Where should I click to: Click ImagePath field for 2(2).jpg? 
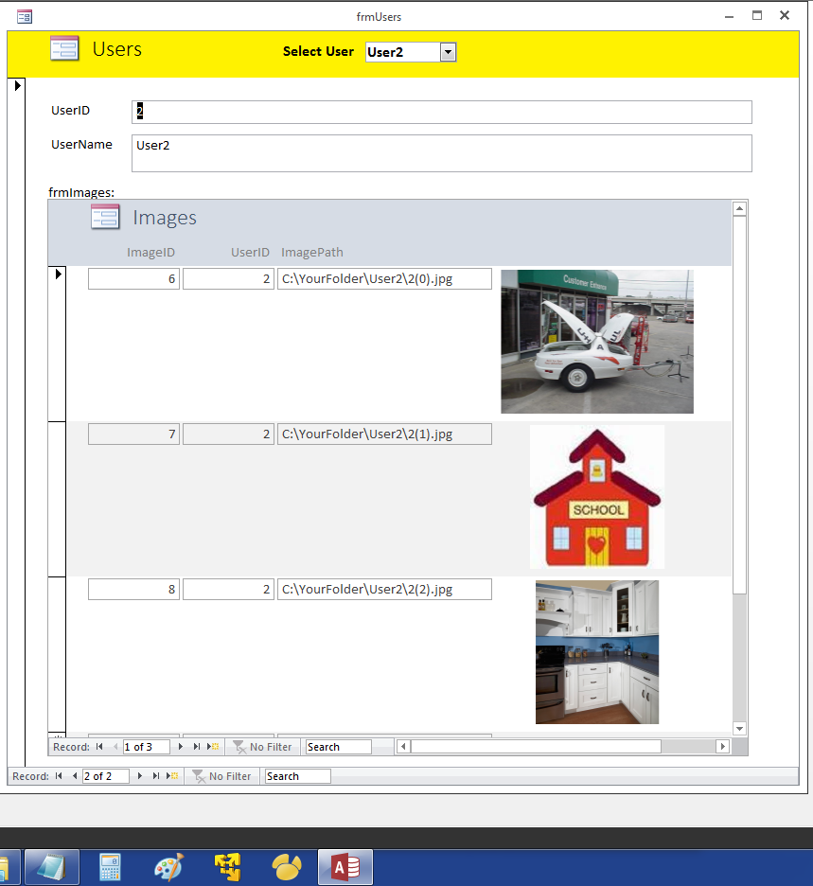384,590
